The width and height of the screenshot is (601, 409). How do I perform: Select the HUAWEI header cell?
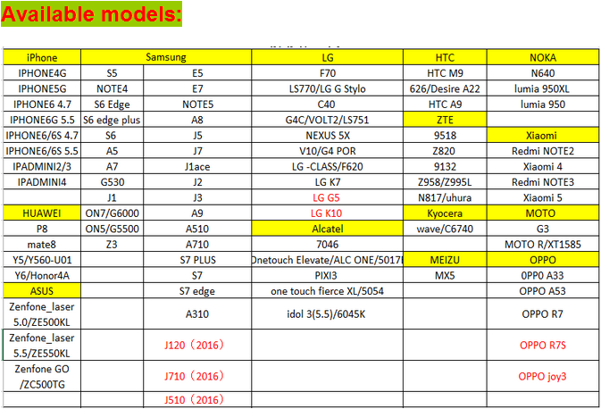point(42,213)
